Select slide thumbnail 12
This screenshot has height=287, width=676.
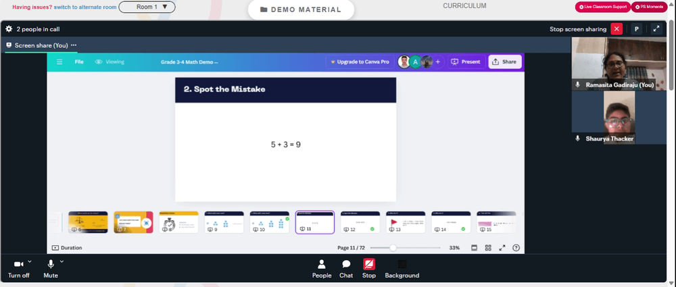click(x=360, y=222)
